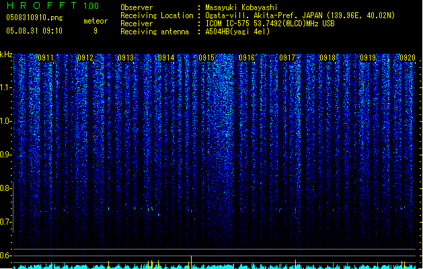Click the 0919 time marker
423x269 pixels.
click(x=368, y=58)
